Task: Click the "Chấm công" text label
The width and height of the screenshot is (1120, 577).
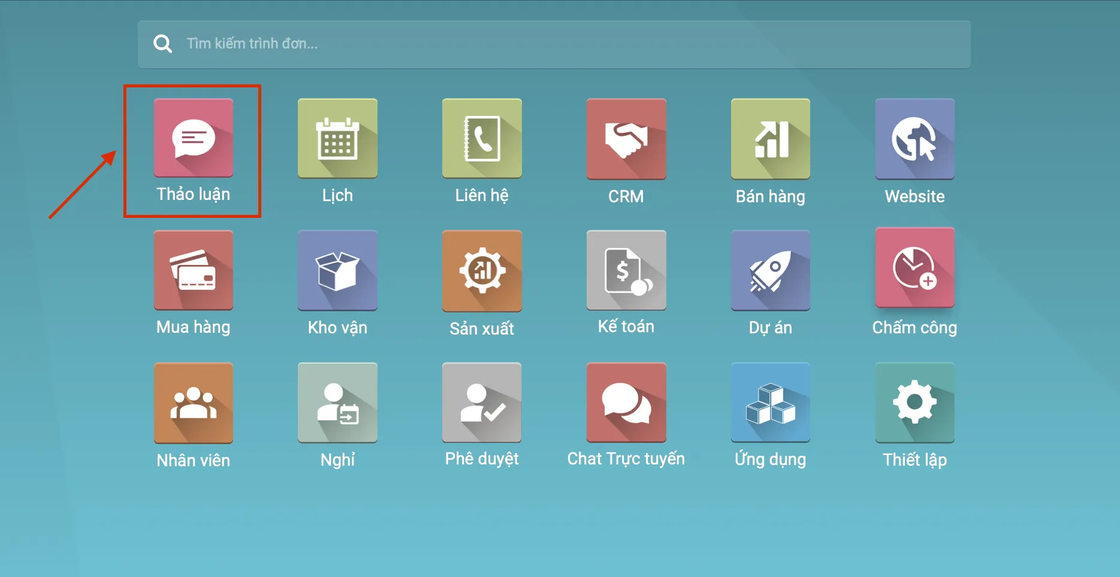Action: (914, 327)
